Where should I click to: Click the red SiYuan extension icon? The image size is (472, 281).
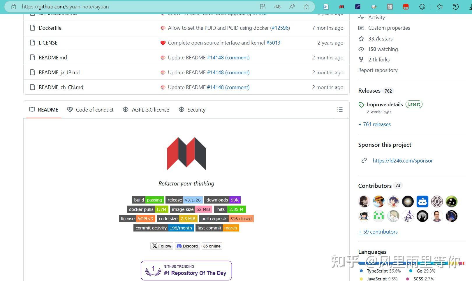click(x=342, y=6)
